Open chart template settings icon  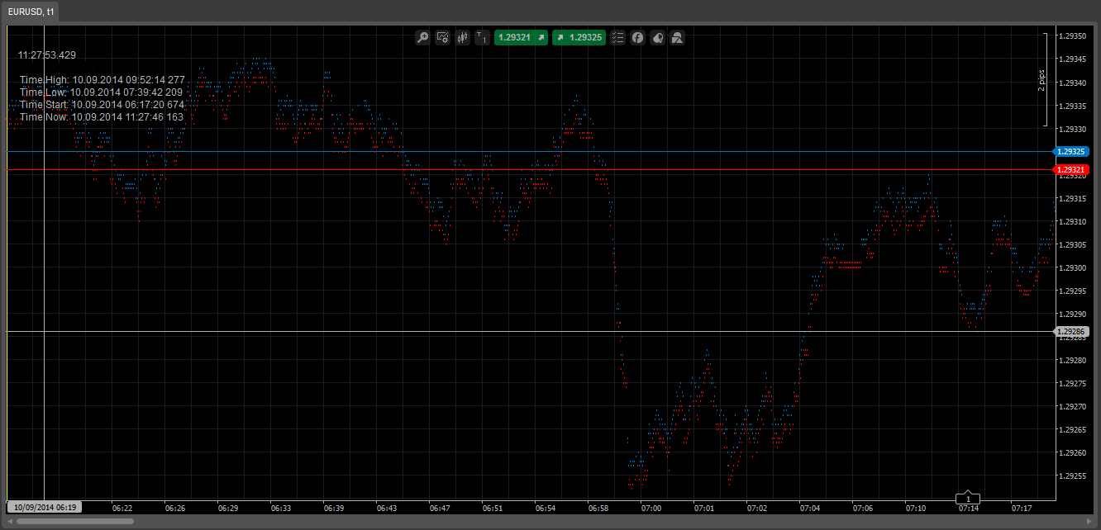(x=442, y=37)
